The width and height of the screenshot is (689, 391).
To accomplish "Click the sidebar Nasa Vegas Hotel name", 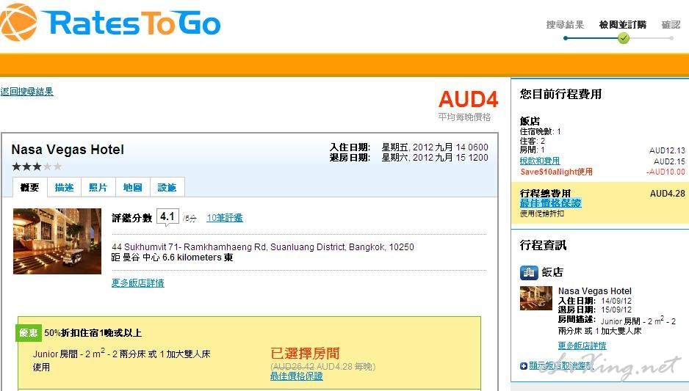I will click(594, 291).
